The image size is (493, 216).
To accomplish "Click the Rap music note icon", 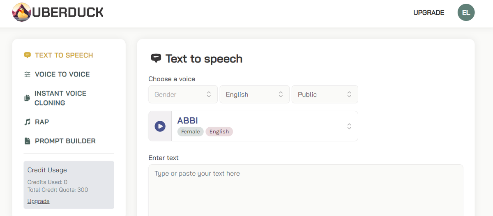I will 28,122.
